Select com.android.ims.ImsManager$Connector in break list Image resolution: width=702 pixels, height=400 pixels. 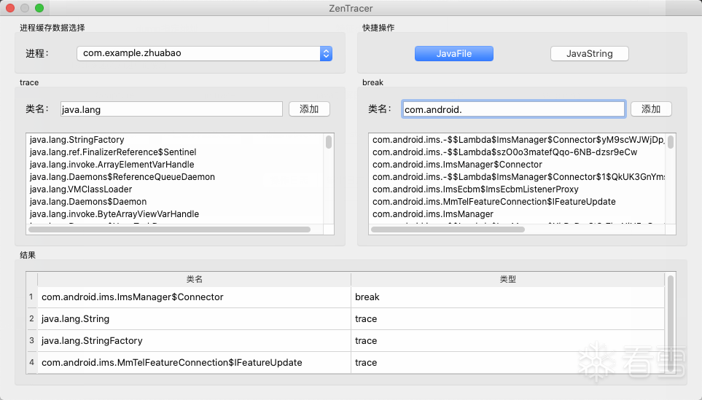tap(457, 165)
